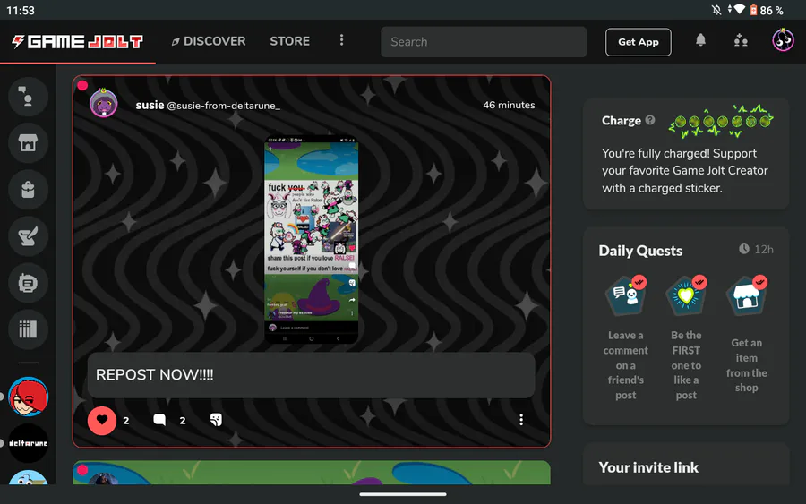
Task: Tap the 11:53 status bar clock
Action: pos(21,10)
